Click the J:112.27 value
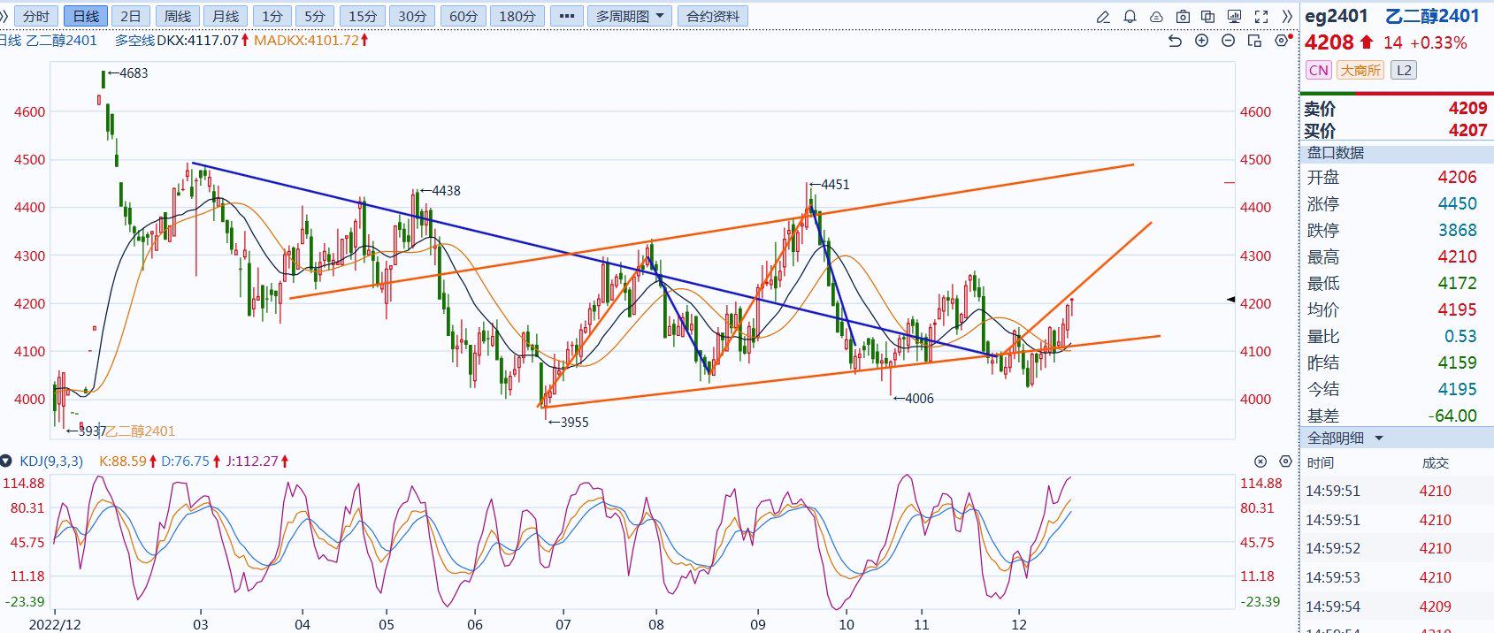The image size is (1494, 633). pos(252,461)
